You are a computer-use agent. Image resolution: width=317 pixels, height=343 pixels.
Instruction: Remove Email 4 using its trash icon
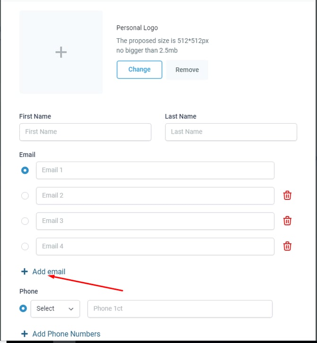click(x=287, y=246)
